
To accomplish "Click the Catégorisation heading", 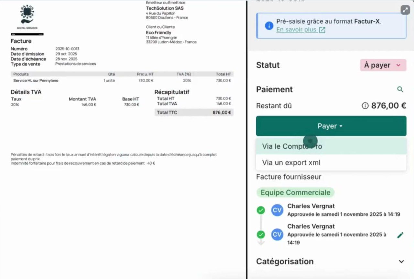I will coord(285,262).
